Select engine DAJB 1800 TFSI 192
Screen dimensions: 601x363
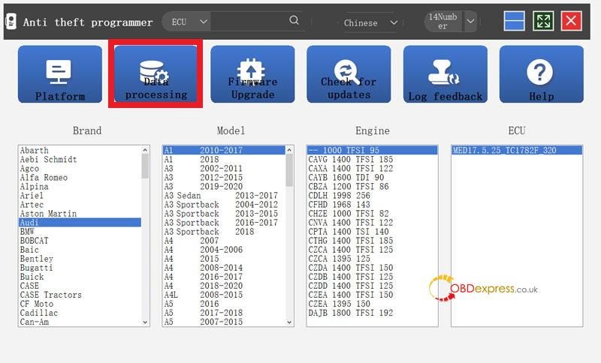(372, 313)
